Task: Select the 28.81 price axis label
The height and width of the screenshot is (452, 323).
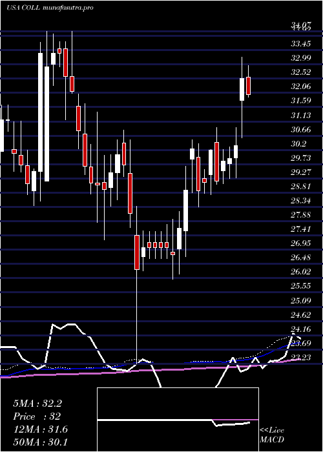Action: [301, 186]
